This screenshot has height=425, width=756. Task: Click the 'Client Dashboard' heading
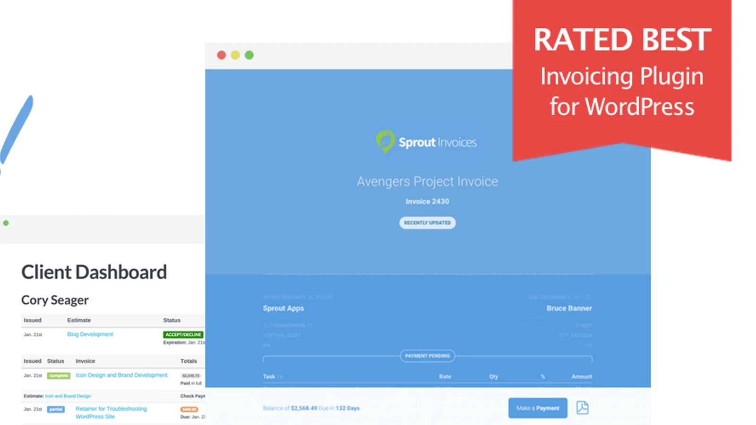click(x=94, y=272)
